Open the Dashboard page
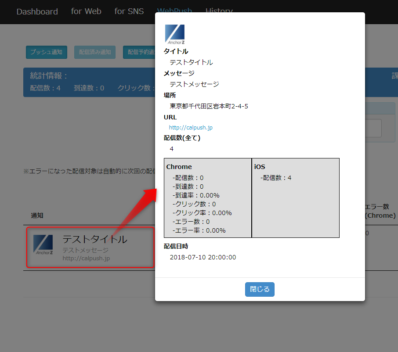 tap(37, 11)
